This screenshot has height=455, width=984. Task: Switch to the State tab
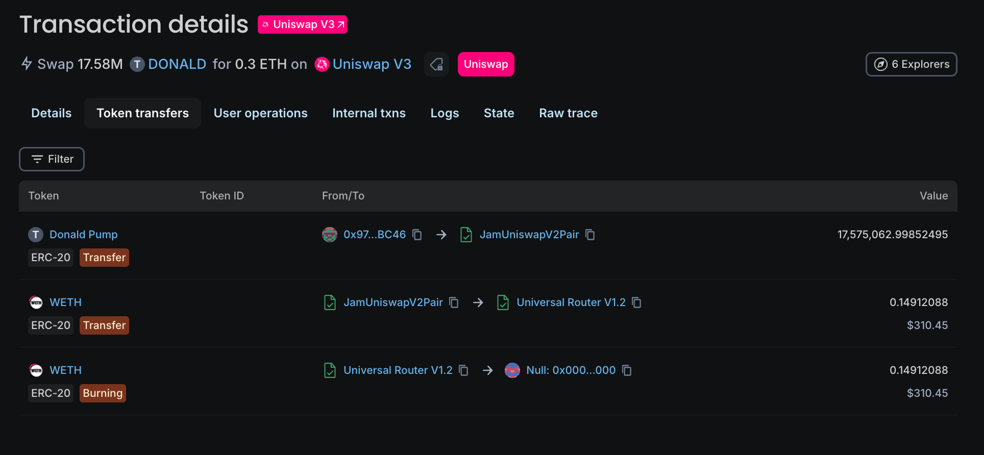499,113
